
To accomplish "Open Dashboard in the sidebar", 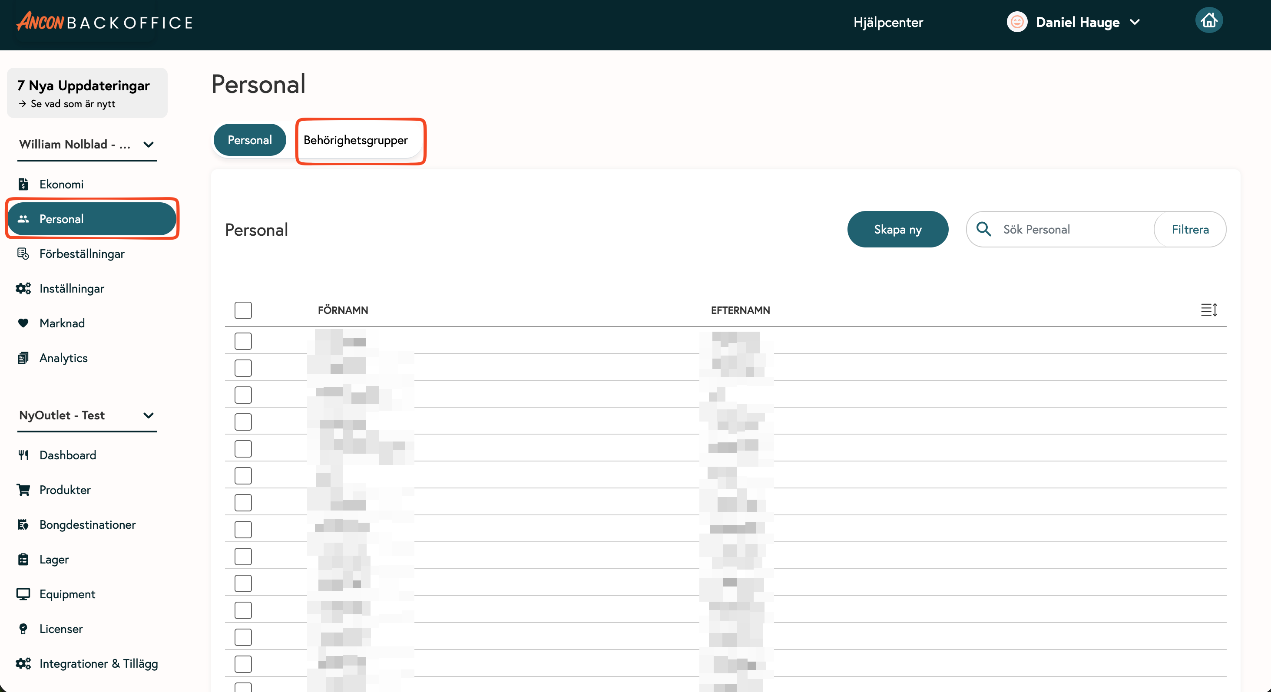I will click(x=68, y=455).
